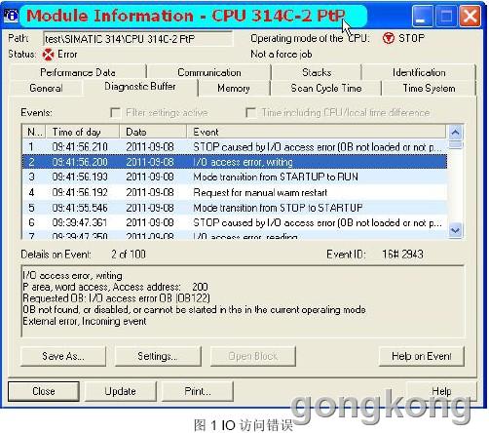Open the Stacks tab
489x433 pixels.
pyautogui.click(x=317, y=72)
